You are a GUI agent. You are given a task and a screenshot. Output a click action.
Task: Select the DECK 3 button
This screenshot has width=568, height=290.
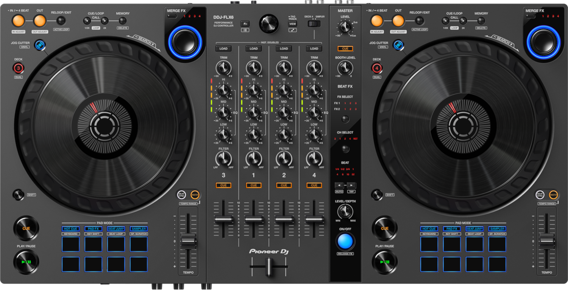(x=18, y=68)
